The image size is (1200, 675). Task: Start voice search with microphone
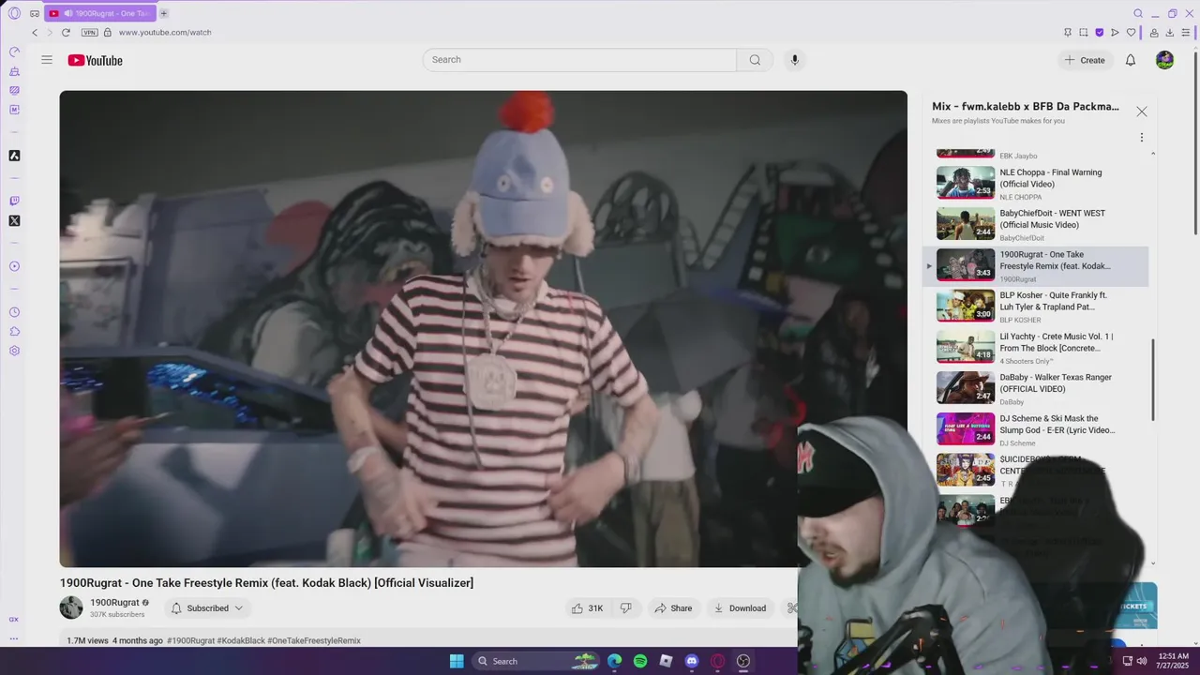tap(795, 60)
